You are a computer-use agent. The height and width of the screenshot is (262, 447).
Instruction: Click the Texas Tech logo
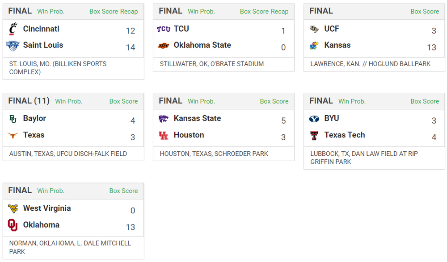(x=314, y=135)
